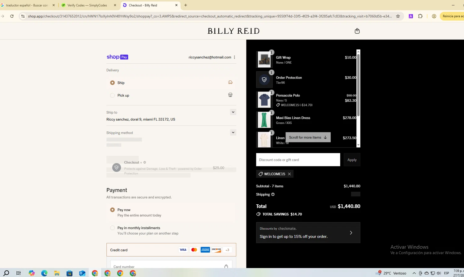Click the WELCOME15 applied discount tag
Screen dimensions: 464x277
coord(275,174)
